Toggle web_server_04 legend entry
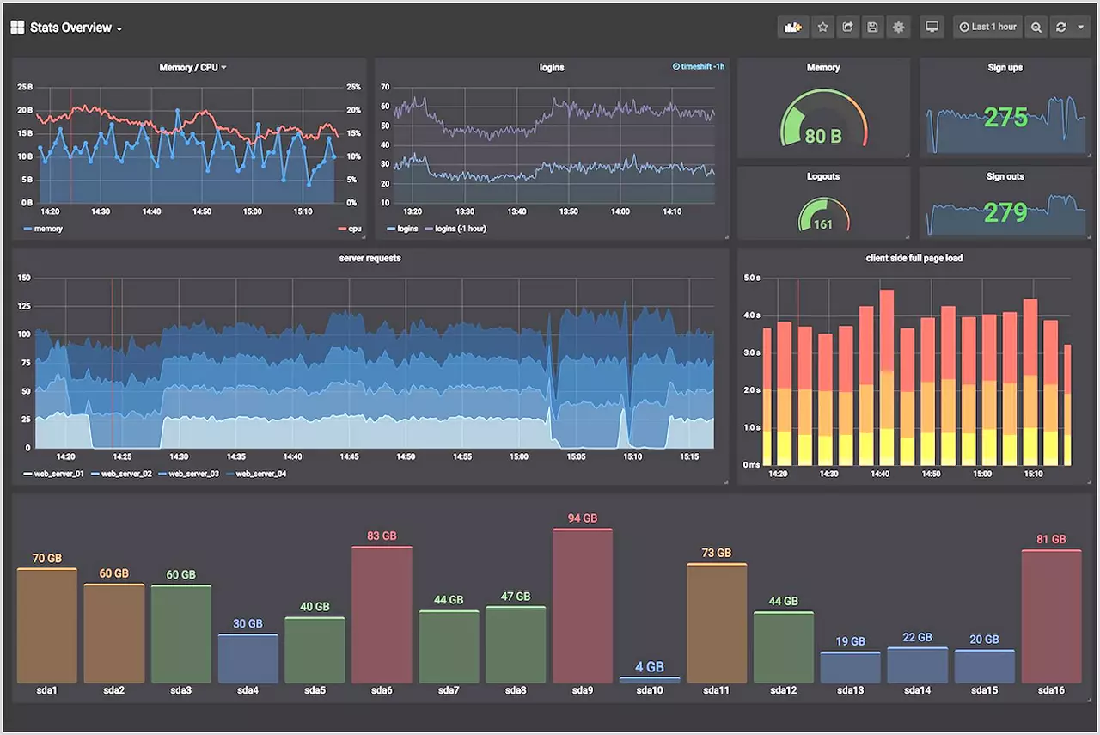 255,474
